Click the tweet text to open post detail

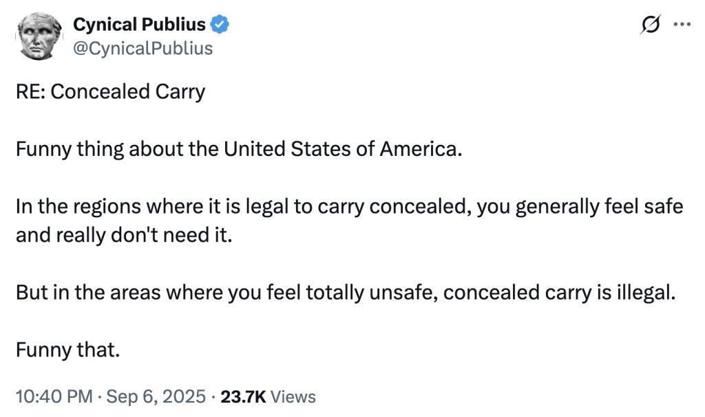pyautogui.click(x=275, y=206)
